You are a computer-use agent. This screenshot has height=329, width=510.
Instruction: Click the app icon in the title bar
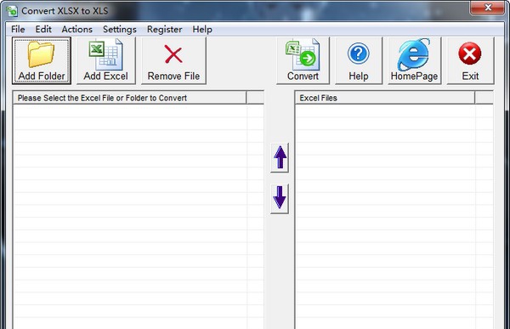(12, 11)
